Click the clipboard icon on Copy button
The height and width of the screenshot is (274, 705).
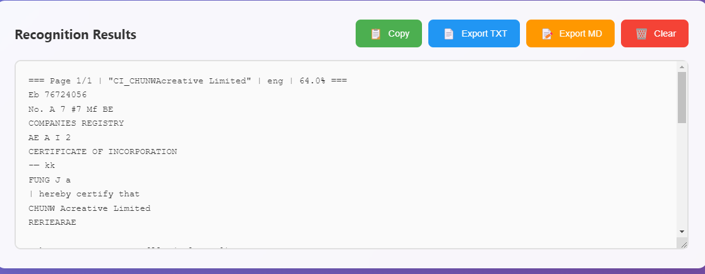coord(376,34)
